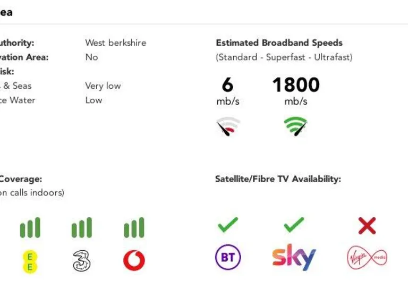Click the Virgin Media logo
408x306 pixels.
[367, 258]
